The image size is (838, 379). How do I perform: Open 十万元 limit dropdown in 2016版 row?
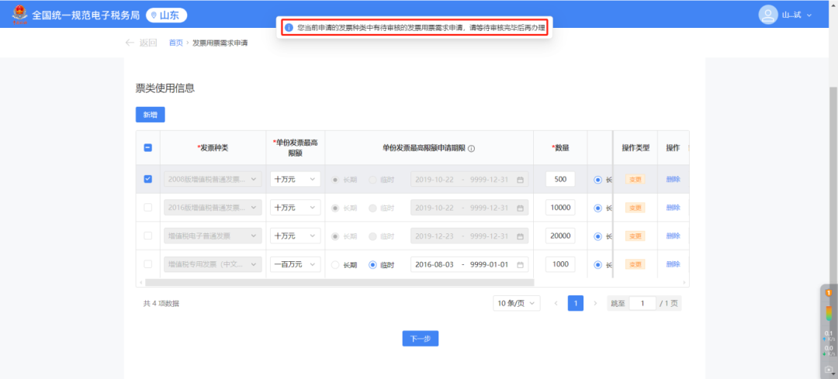296,207
